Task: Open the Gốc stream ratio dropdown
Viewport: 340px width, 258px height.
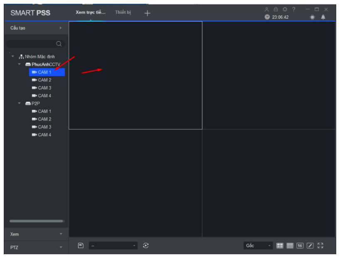Action: pyautogui.click(x=258, y=246)
